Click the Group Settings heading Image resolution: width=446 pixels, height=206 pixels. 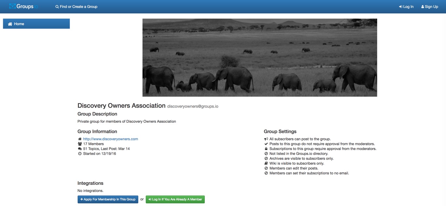[280, 131]
